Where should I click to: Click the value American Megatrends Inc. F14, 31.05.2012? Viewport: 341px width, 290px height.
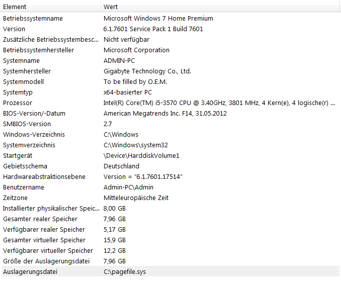coord(165,114)
